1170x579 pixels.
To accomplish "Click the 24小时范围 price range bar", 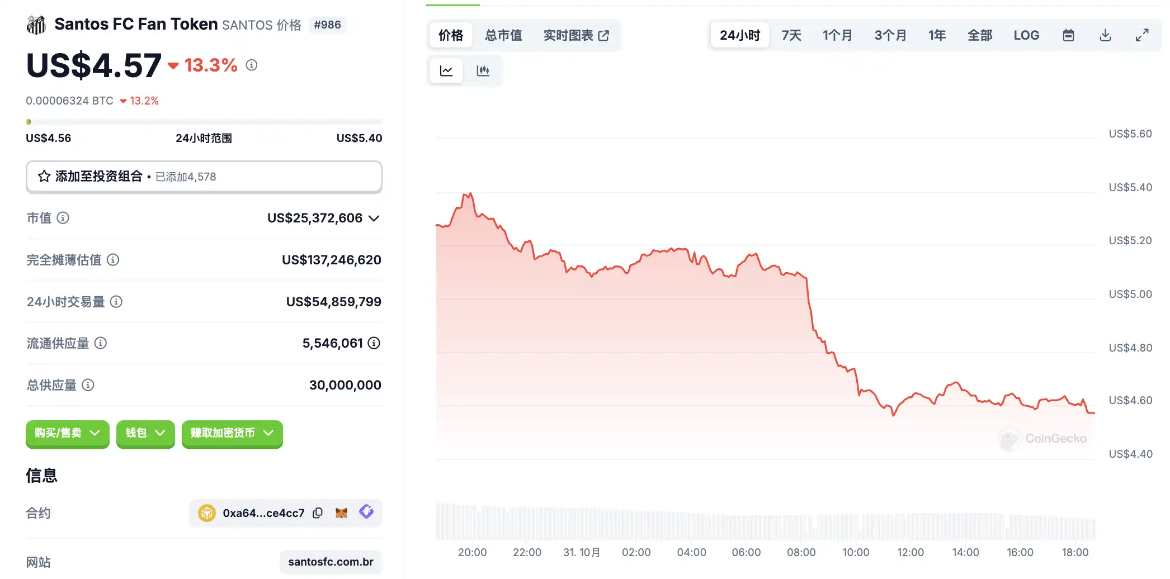I will point(204,122).
